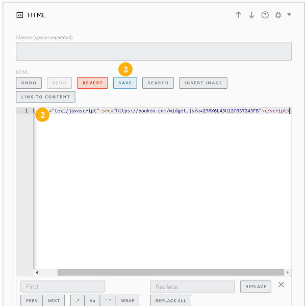Click the HTML block type icon
The width and height of the screenshot is (306, 306).
19,15
